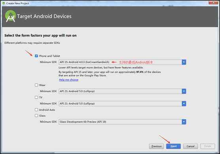Go back with the Previous button
220x154 pixels.
coord(156,146)
